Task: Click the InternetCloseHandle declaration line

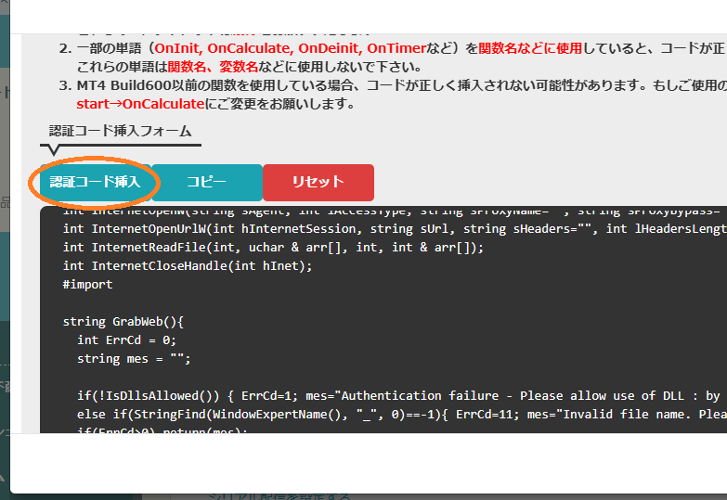Action: [188, 266]
